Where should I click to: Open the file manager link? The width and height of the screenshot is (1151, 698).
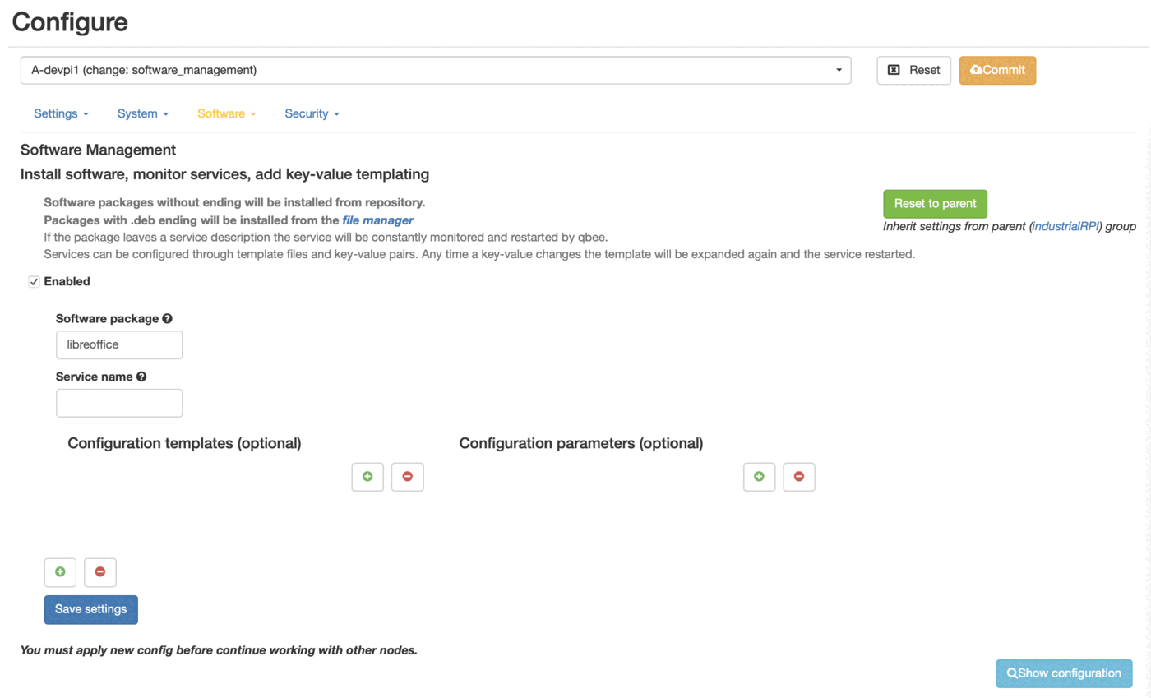(377, 220)
